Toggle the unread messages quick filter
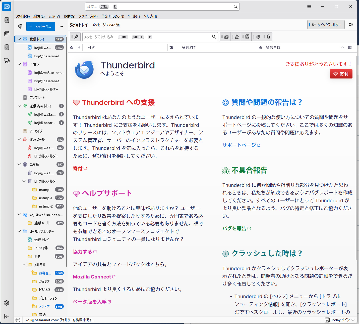 click(x=226, y=37)
